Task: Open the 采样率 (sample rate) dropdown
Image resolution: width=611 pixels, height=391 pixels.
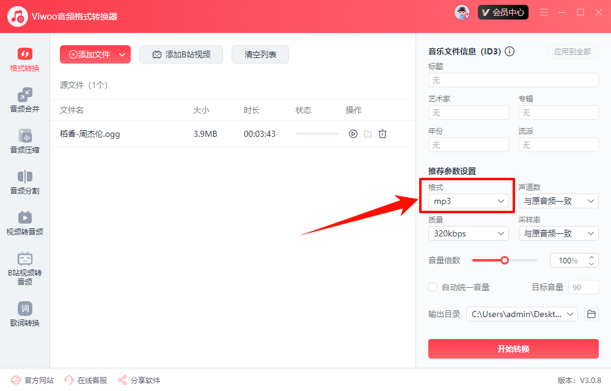Action: click(558, 233)
